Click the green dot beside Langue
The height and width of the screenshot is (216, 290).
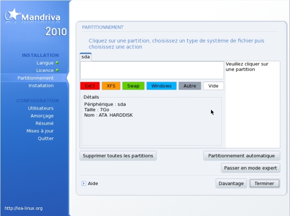pyautogui.click(x=57, y=63)
